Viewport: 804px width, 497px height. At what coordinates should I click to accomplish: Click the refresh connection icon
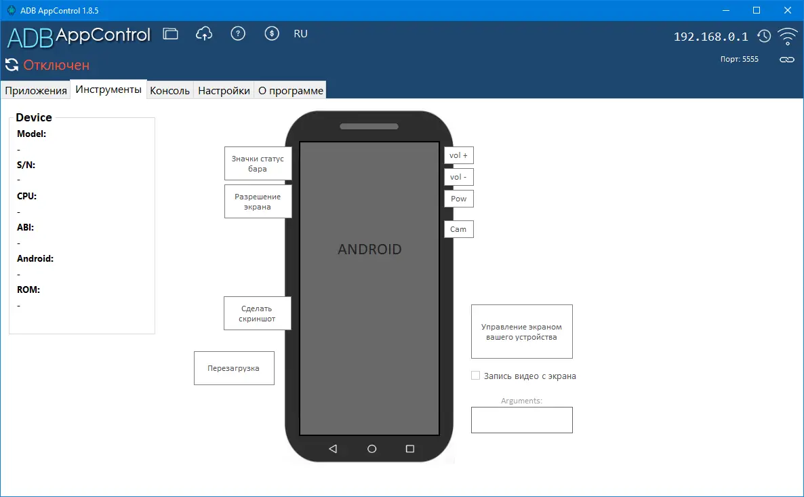12,64
